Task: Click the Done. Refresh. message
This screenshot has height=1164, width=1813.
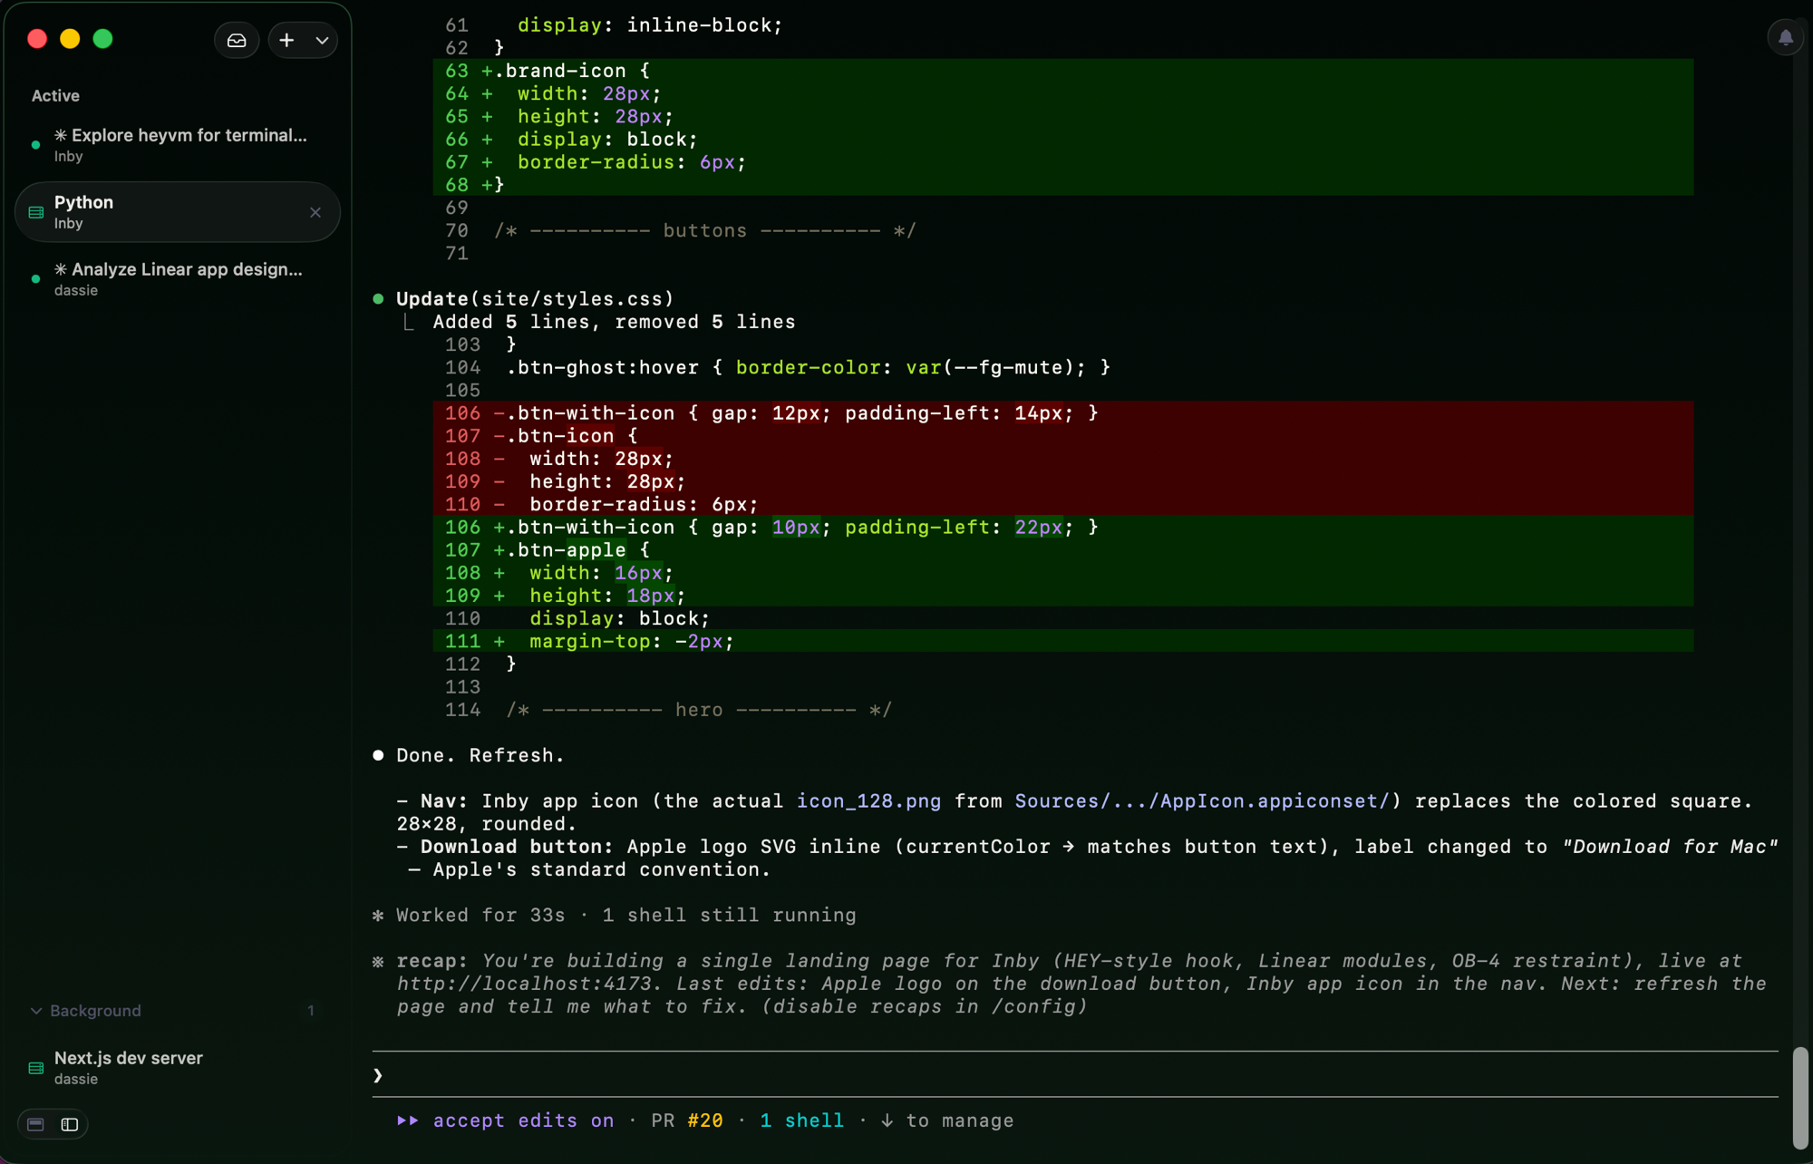Action: (480, 756)
